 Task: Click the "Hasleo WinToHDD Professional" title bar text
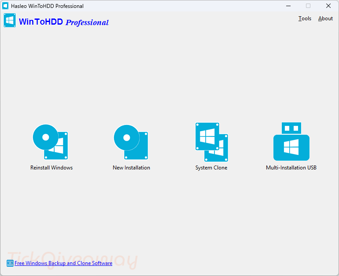[47, 6]
